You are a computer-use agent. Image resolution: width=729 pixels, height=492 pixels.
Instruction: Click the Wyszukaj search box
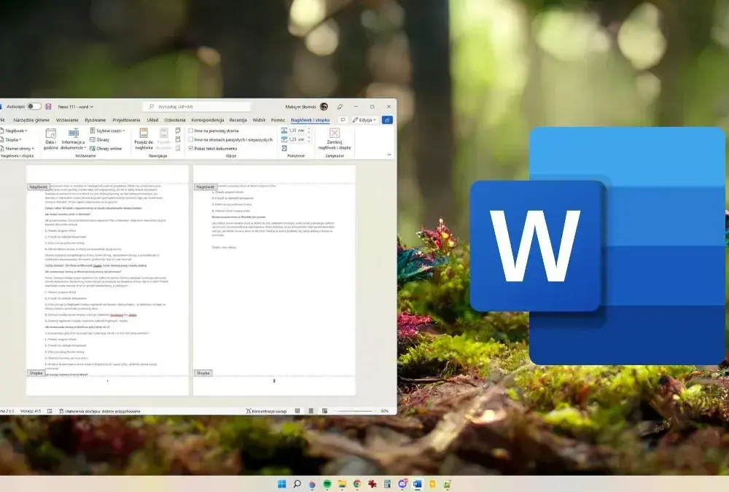pos(197,106)
